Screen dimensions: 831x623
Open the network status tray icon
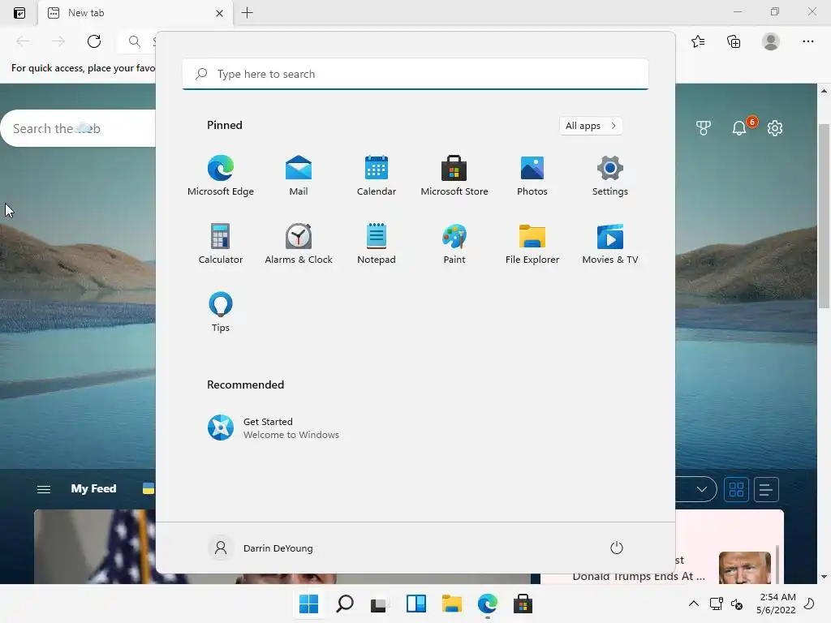click(x=716, y=604)
